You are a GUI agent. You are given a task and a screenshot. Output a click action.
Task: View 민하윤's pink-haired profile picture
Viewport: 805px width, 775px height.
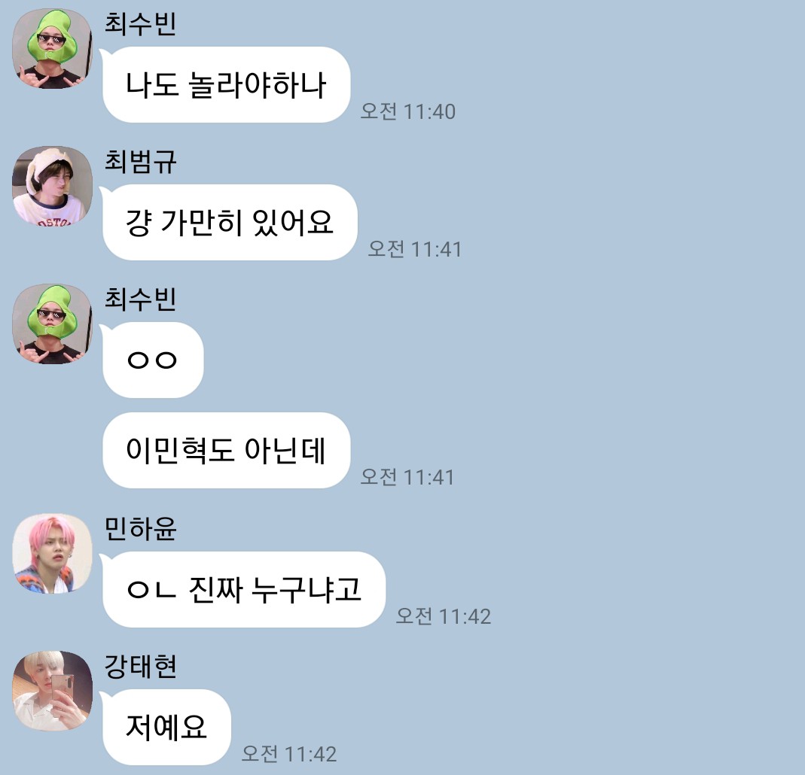[x=52, y=554]
